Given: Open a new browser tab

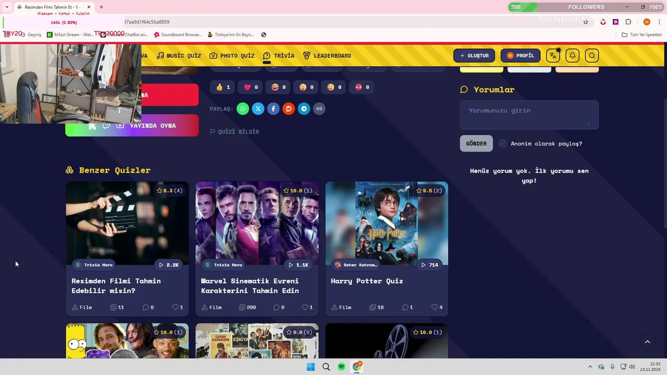Looking at the screenshot, I should tap(101, 7).
